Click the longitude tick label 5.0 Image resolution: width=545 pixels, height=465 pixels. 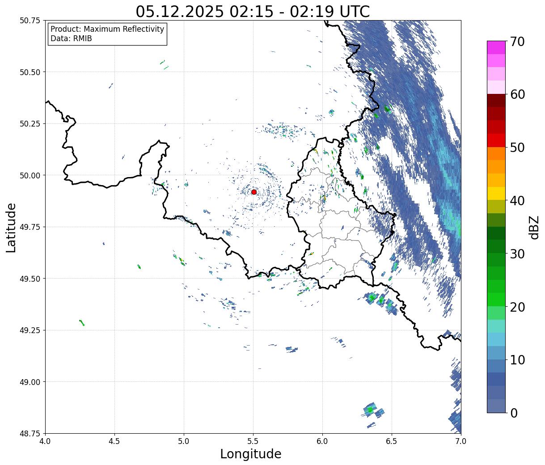(x=184, y=441)
